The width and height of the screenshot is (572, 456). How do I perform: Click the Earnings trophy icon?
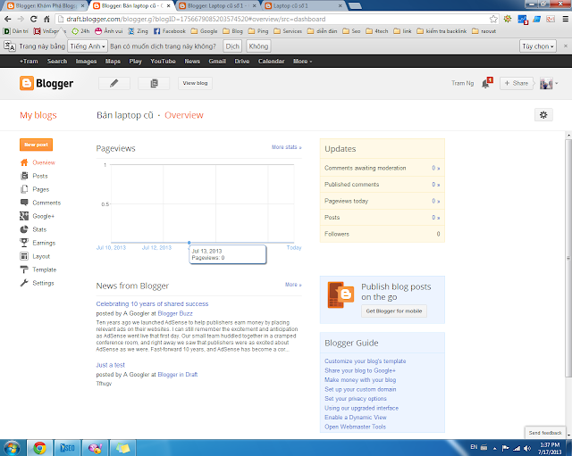(24, 243)
